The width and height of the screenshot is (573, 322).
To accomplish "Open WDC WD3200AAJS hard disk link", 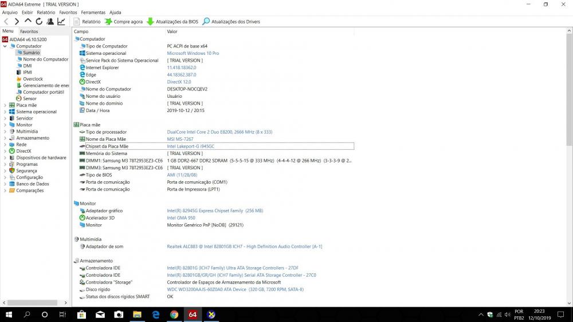I will [236, 289].
